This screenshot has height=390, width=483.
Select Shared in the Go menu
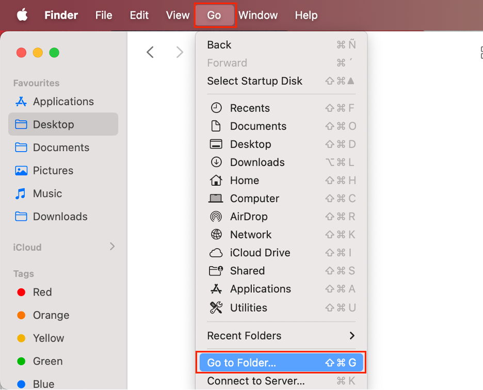(x=247, y=270)
